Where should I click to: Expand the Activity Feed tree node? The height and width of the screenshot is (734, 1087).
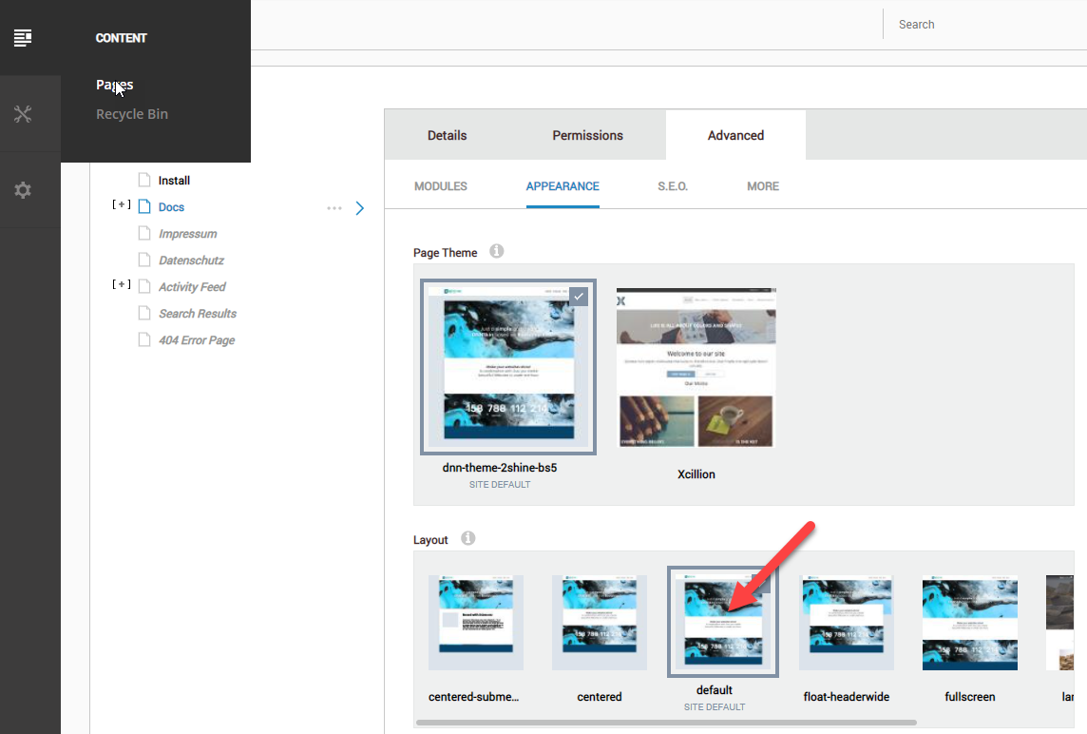pyautogui.click(x=121, y=285)
